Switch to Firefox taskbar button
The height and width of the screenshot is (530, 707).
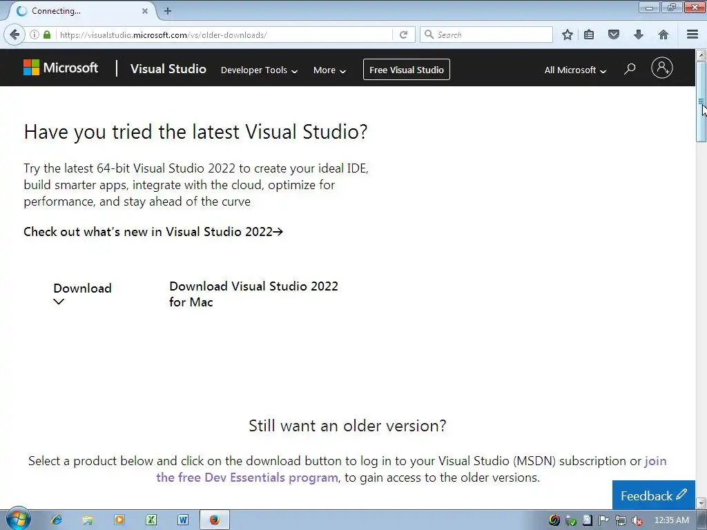point(215,520)
